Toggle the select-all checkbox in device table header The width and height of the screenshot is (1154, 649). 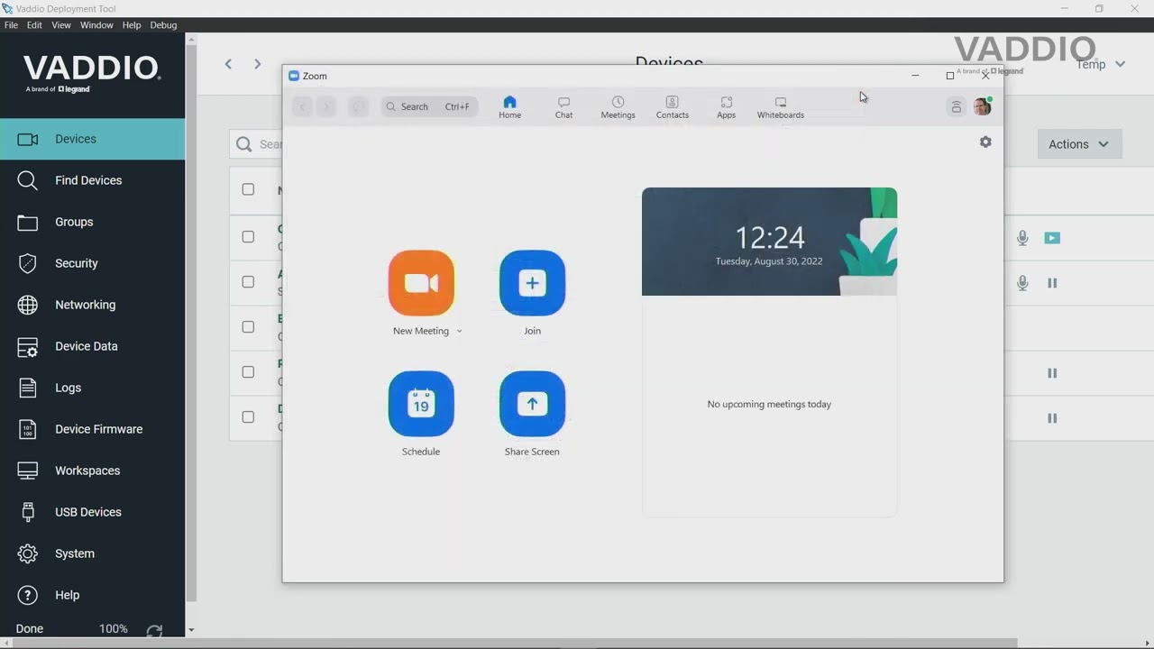(x=248, y=189)
